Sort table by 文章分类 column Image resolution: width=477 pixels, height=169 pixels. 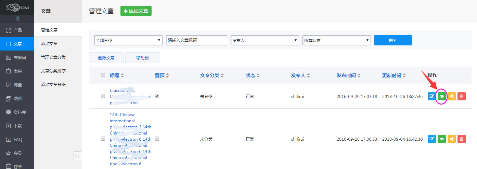point(212,75)
